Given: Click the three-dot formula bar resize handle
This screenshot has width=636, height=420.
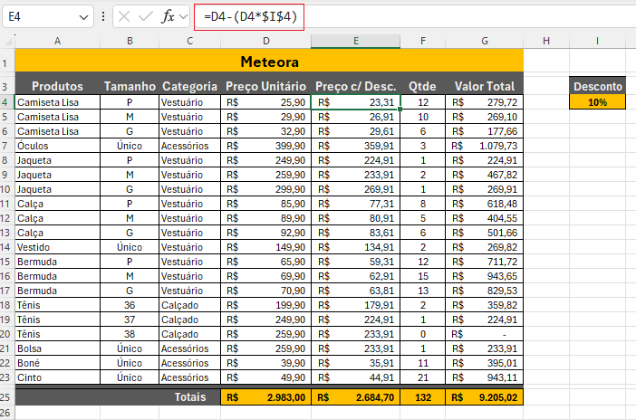Looking at the screenshot, I should [103, 16].
